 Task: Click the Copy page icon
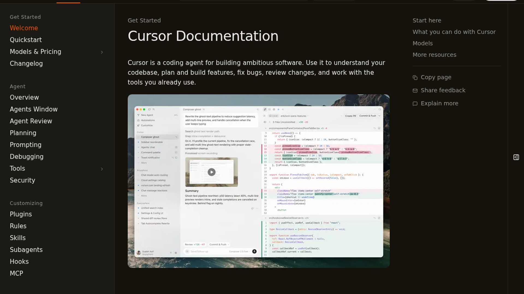tap(415, 78)
